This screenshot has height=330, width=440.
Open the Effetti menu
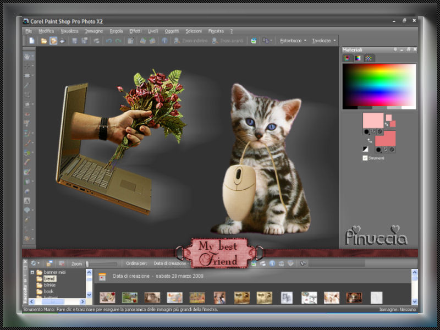[x=135, y=31]
